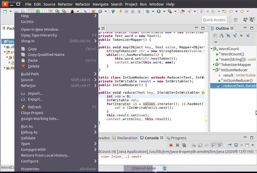Expand the Build Path submenu
This screenshot has height=173, width=257.
point(57,74)
